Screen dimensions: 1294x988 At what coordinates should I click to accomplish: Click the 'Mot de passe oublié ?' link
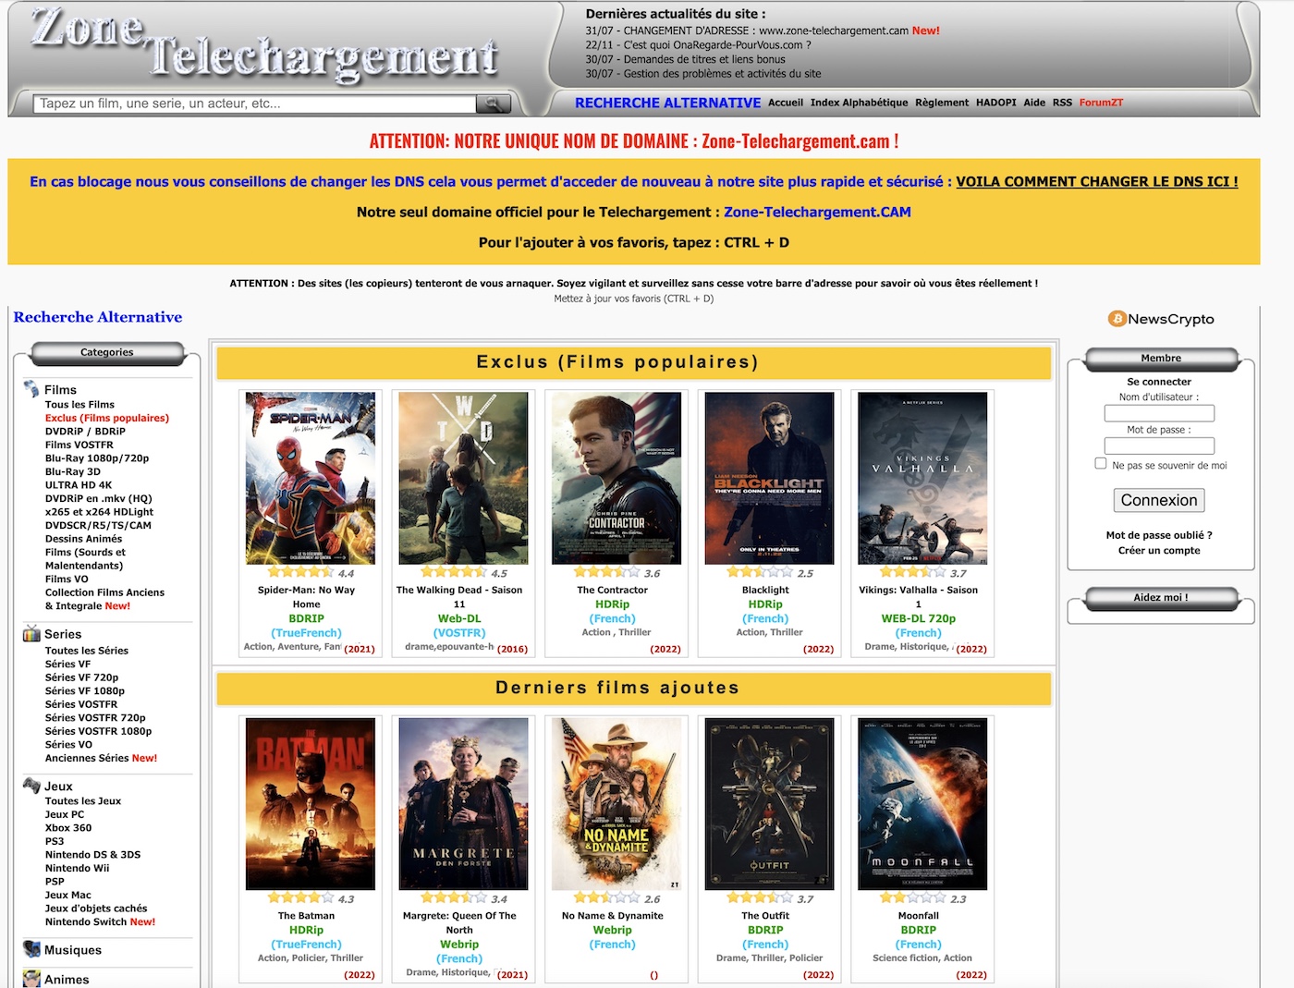[1159, 535]
